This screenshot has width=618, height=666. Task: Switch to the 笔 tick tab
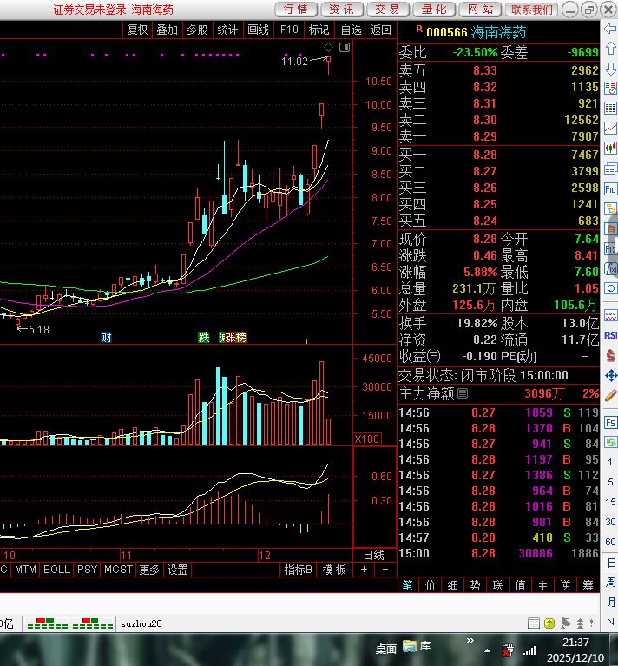(x=407, y=585)
